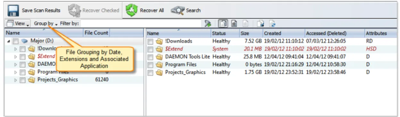Select the dark document list view icon
400x117 pixels.
[x=234, y=24]
